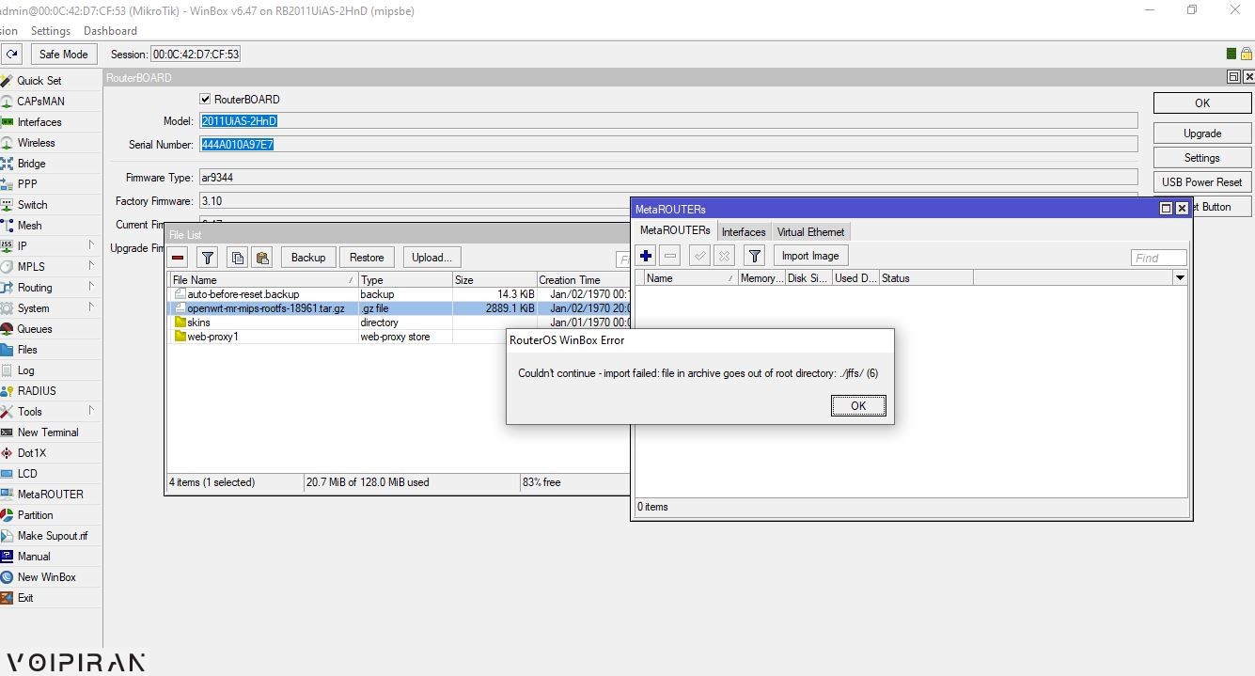Open PPP from the sidebar

(27, 184)
